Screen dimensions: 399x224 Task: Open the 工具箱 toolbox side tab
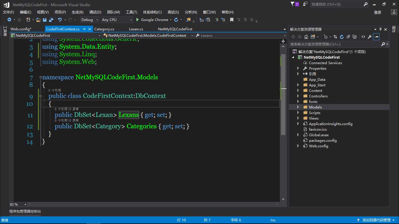point(5,31)
